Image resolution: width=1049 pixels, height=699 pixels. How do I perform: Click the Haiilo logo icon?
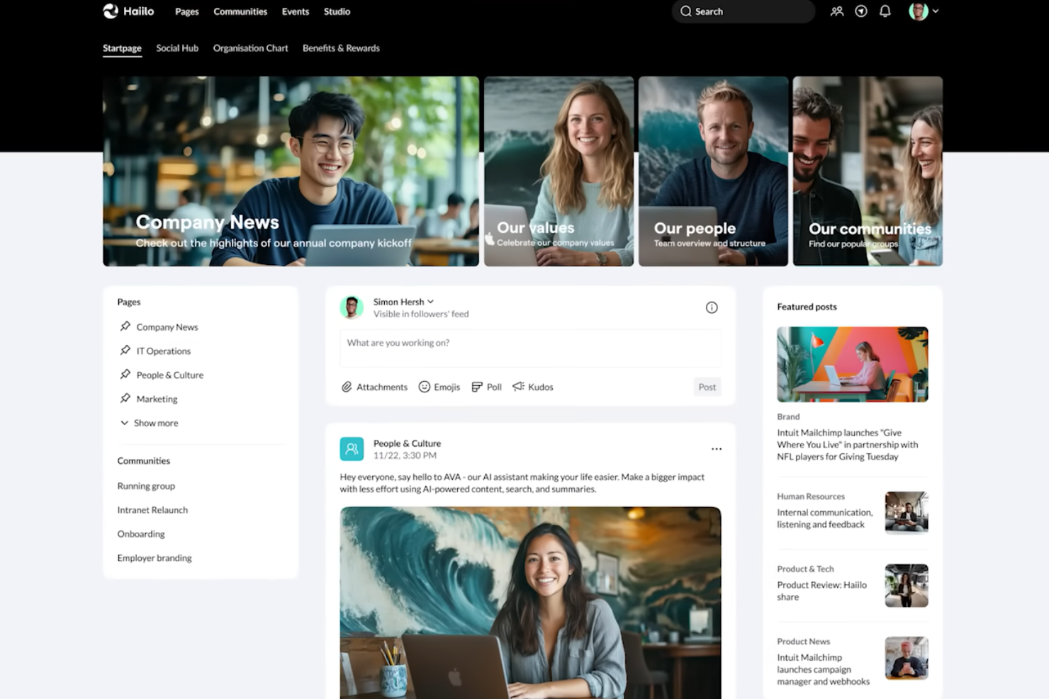coord(111,11)
